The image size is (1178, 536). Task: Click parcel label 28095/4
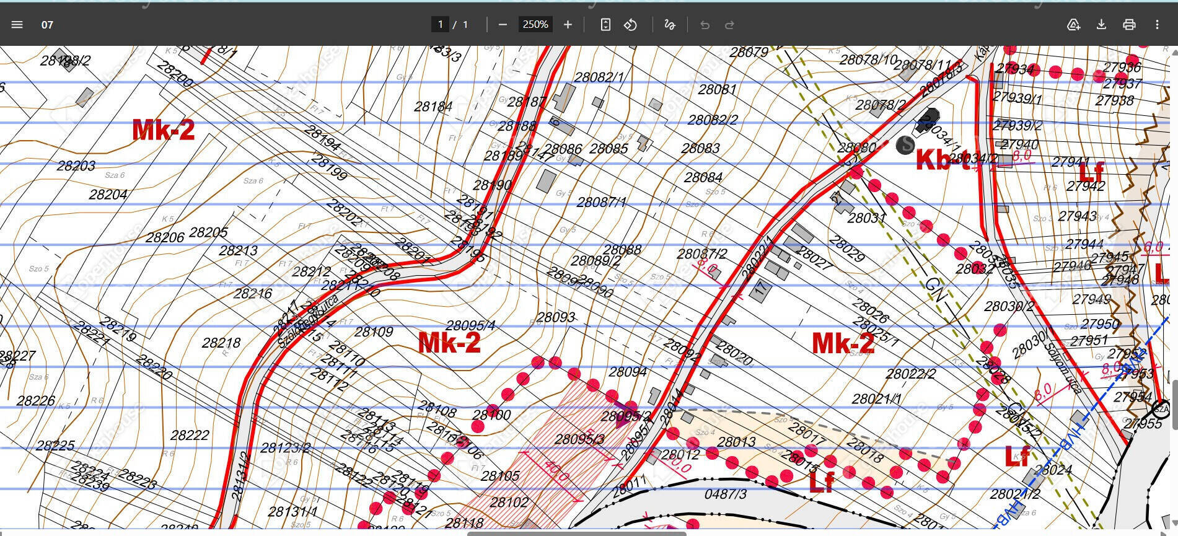click(471, 325)
